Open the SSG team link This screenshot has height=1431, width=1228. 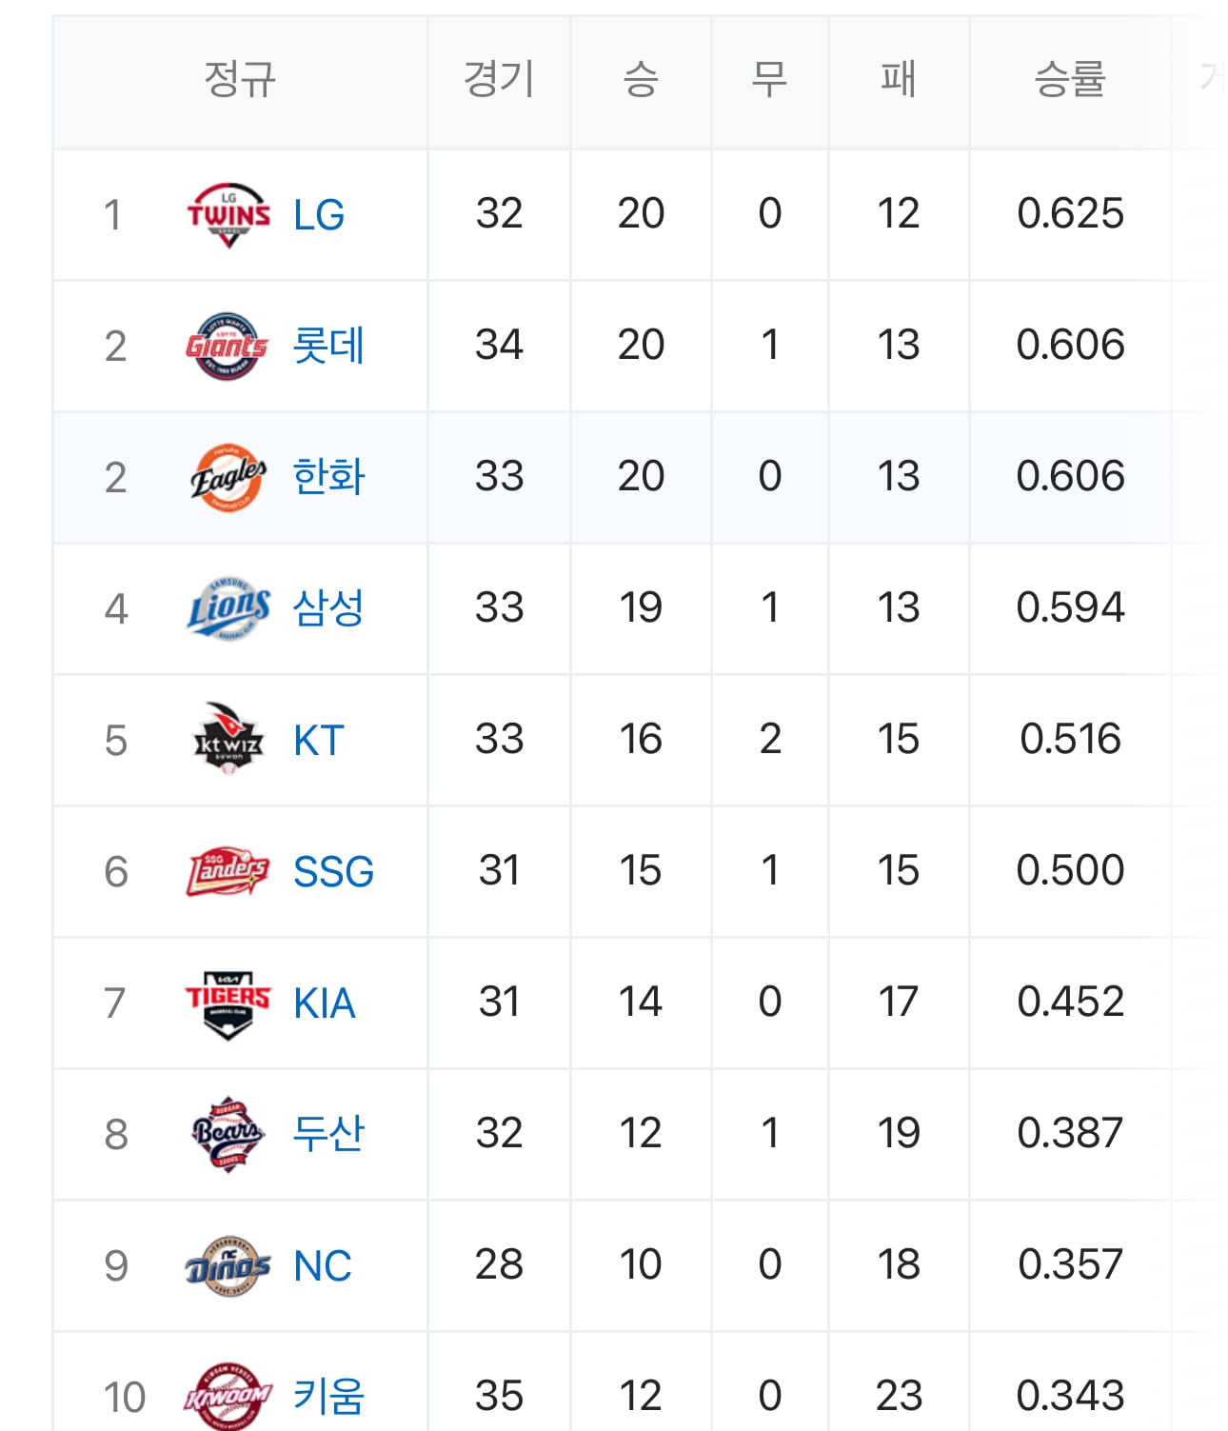tap(333, 872)
